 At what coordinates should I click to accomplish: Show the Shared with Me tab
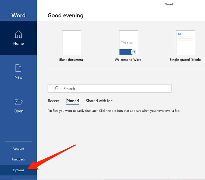[x=99, y=101]
